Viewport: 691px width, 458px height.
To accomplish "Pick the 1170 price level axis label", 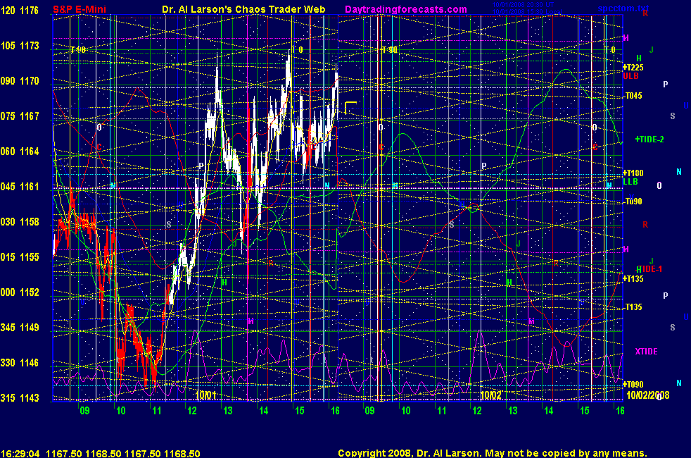I will coord(29,81).
